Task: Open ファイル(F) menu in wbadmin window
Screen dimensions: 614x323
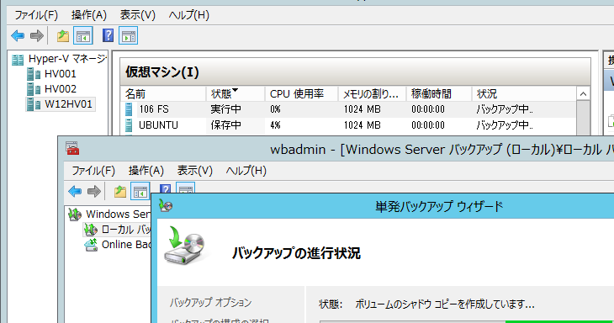Action: 93,170
